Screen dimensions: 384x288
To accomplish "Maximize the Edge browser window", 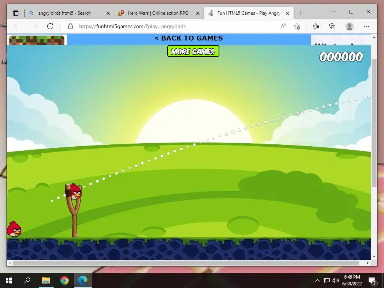I will 351,12.
